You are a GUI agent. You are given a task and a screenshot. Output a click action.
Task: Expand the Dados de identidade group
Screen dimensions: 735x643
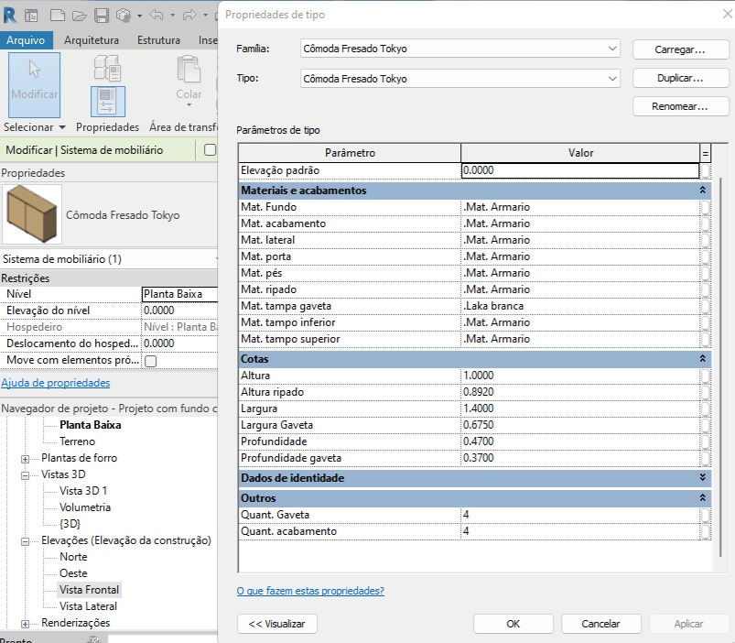pos(702,477)
